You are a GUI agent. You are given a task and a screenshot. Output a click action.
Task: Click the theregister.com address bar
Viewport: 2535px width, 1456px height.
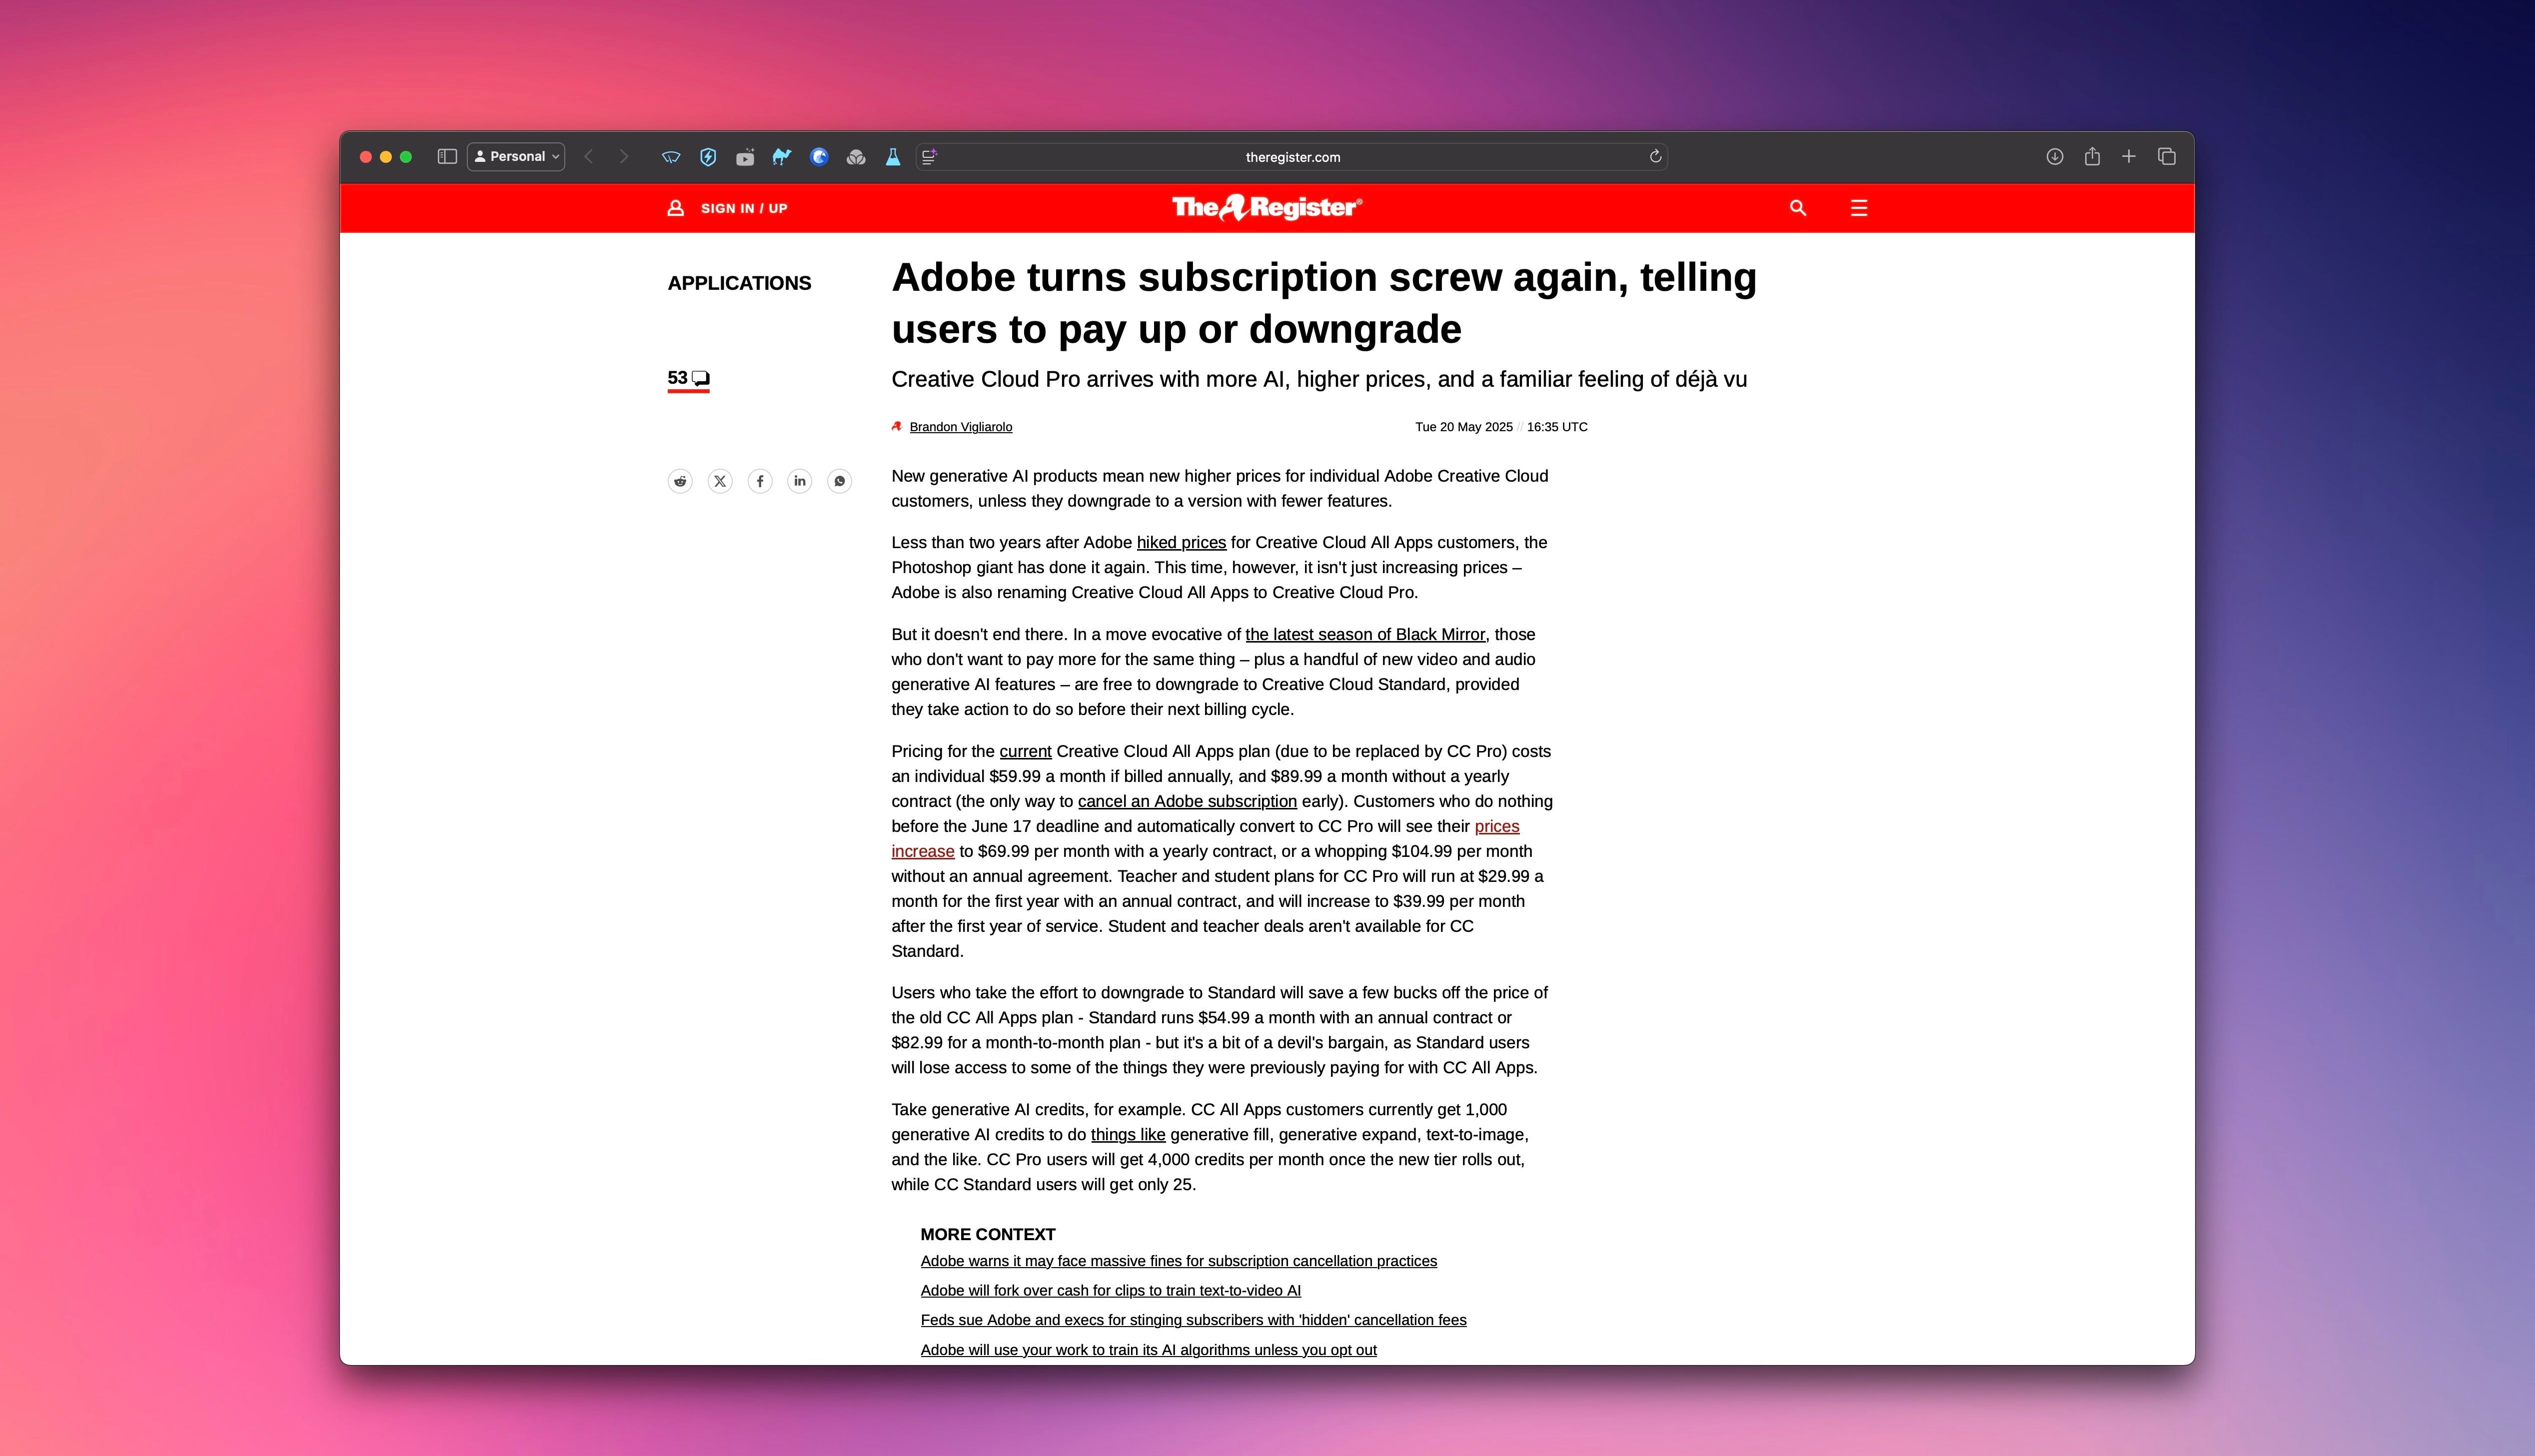pos(1292,157)
